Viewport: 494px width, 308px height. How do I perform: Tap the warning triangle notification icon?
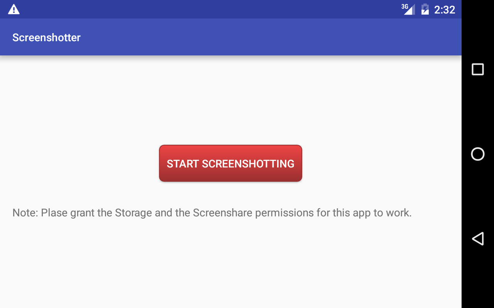click(x=14, y=9)
